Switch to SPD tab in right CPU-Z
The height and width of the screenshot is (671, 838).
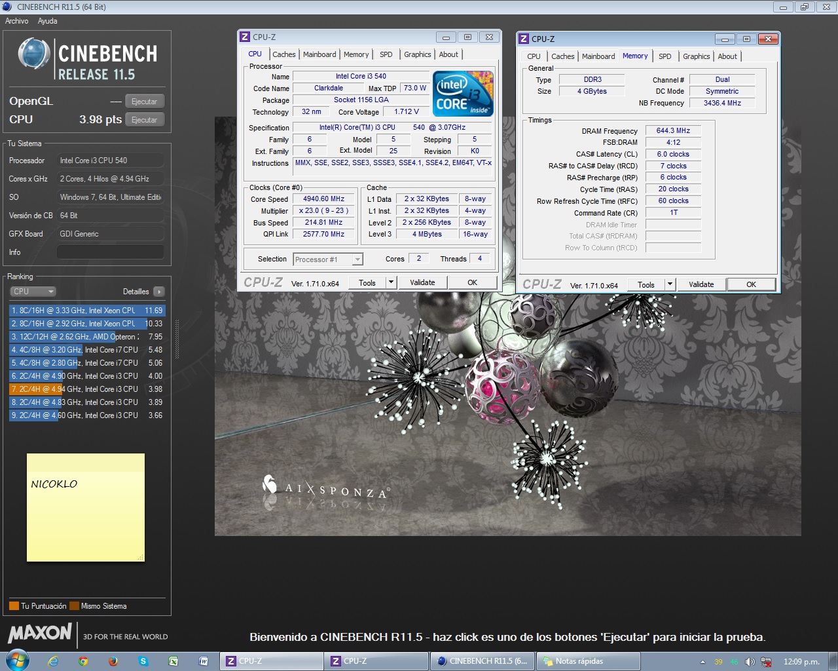[665, 56]
